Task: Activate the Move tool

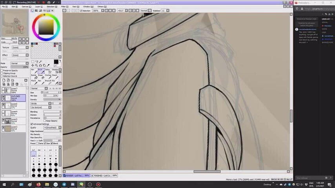Action: coord(33,65)
